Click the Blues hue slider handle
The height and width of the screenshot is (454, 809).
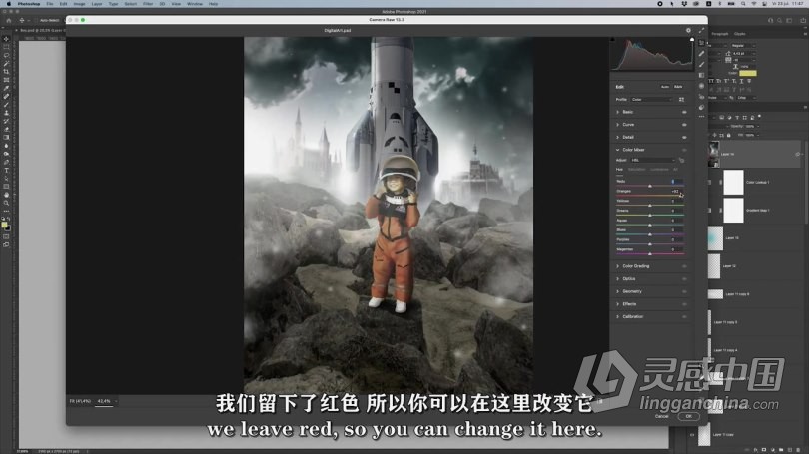click(x=650, y=234)
